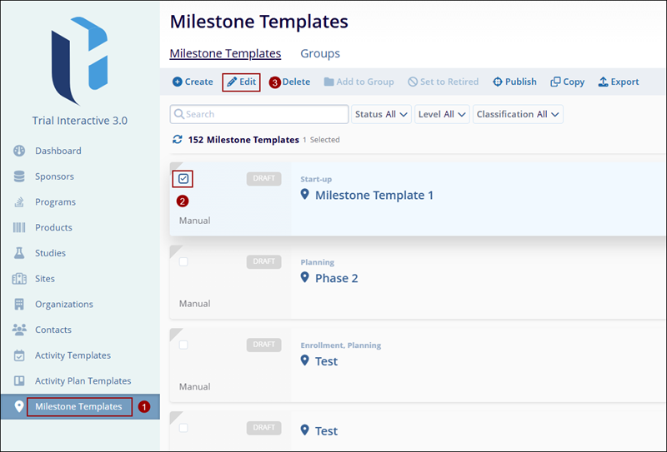The image size is (667, 452).
Task: Open Contacts using the people icon
Action: [x=19, y=330]
